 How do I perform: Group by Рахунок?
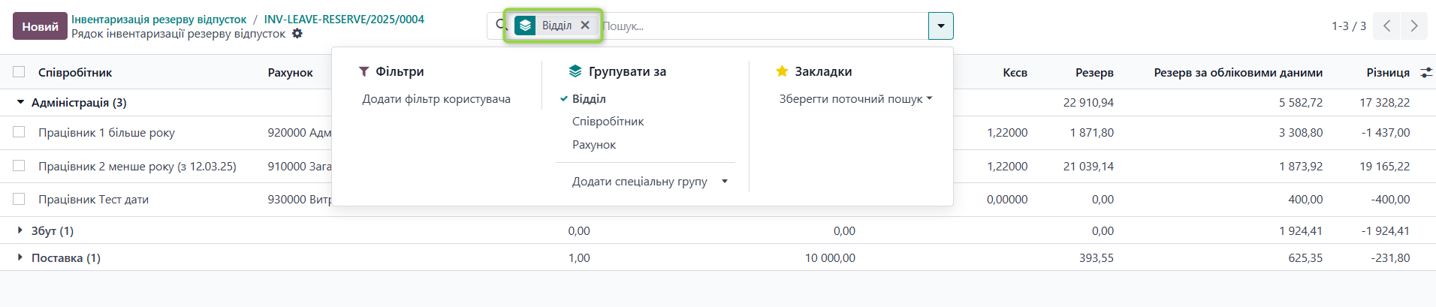coord(593,144)
